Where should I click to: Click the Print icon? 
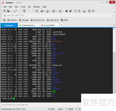42,11
